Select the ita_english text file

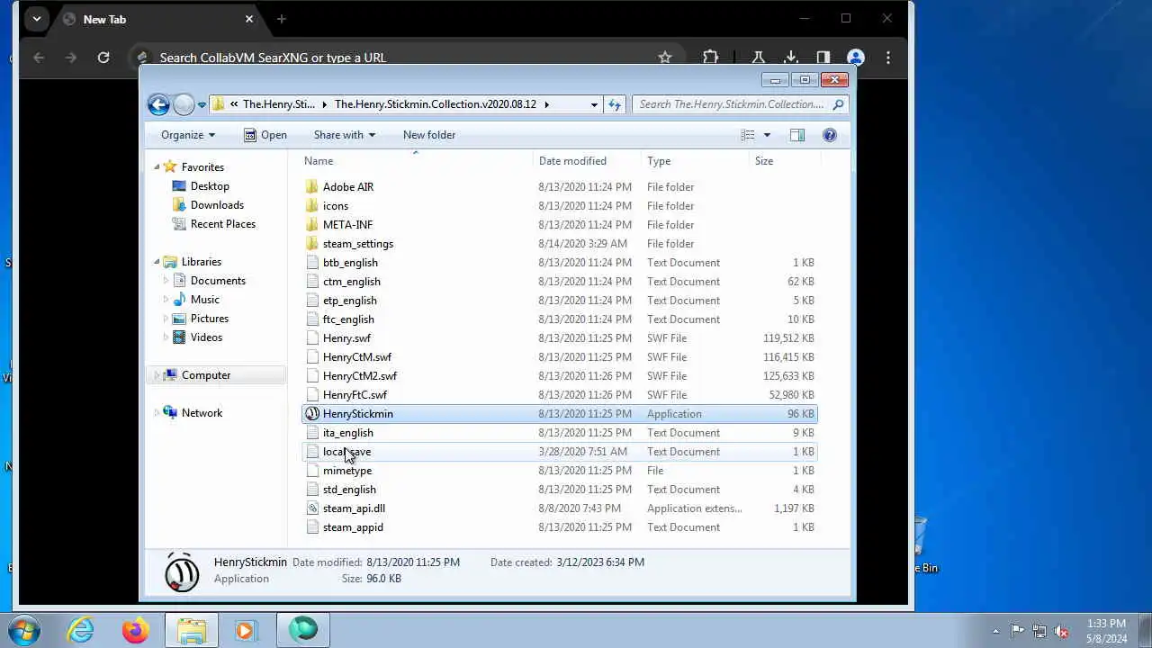pyautogui.click(x=347, y=433)
